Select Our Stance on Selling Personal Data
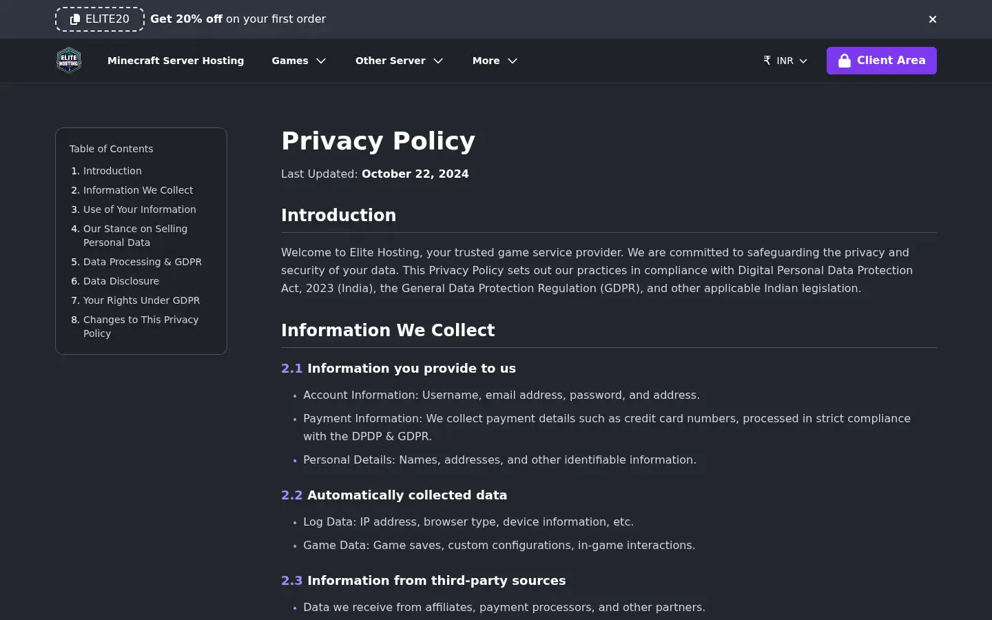This screenshot has height=620, width=992. pyautogui.click(x=135, y=236)
